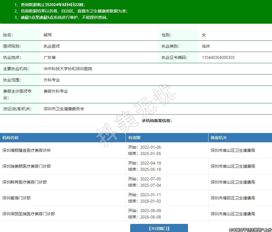This screenshot has width=272, height=232.
Task: Click the 有效期 column header
Action: (134, 138)
